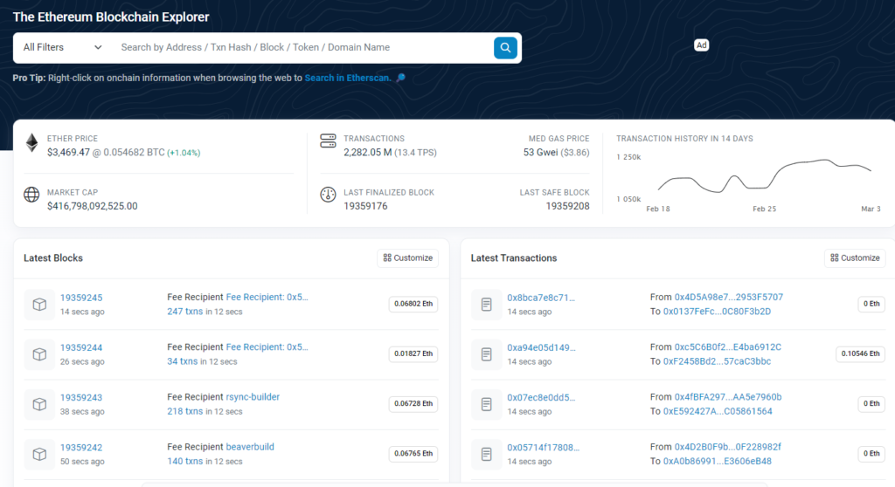The height and width of the screenshot is (487, 895).
Task: Customize the Latest Blocks panel
Action: click(407, 257)
